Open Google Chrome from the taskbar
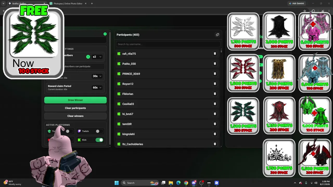 186,183
